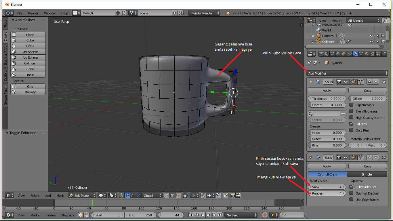Open the Modifiers wrench tab
Image resolution: width=393 pixels, height=221 pixels.
(x=356, y=54)
